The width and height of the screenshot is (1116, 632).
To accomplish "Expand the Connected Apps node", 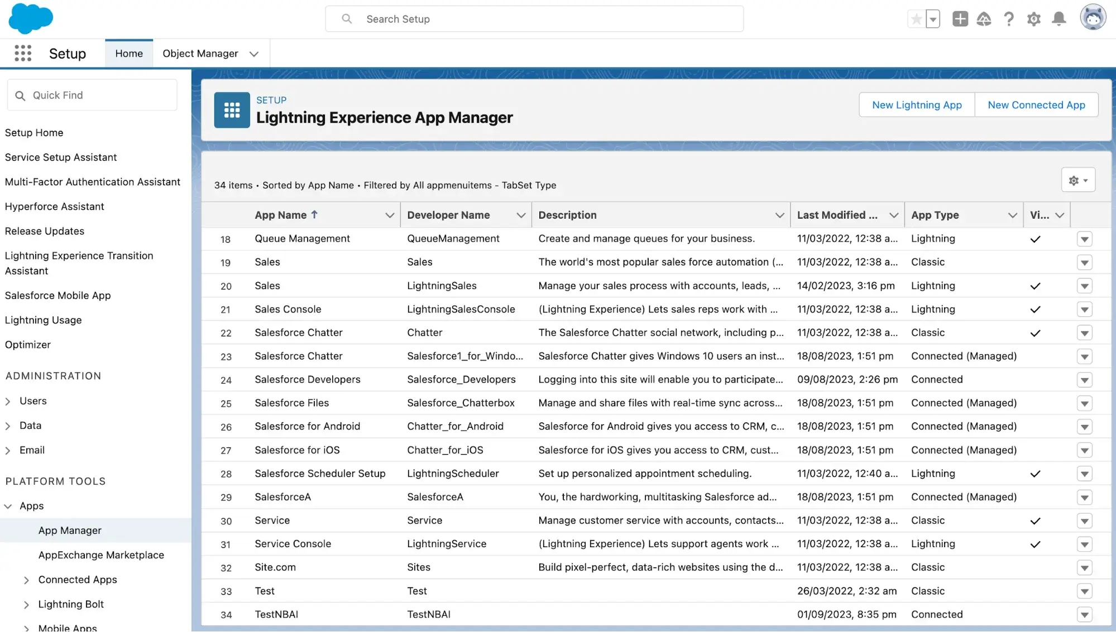I will (x=26, y=581).
